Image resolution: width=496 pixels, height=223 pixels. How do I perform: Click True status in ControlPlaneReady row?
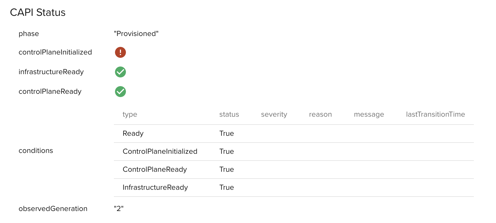(x=227, y=169)
